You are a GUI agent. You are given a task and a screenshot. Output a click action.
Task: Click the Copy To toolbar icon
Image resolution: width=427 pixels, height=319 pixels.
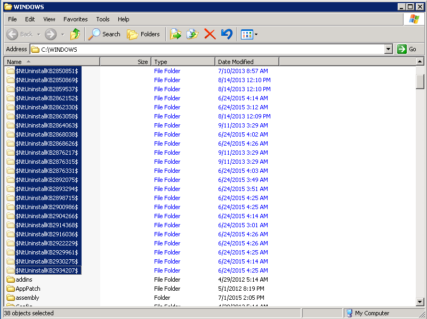[x=191, y=34]
